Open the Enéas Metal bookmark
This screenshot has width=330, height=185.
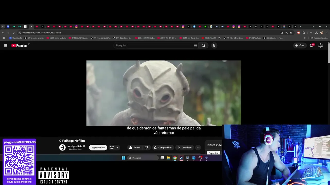(56, 38)
